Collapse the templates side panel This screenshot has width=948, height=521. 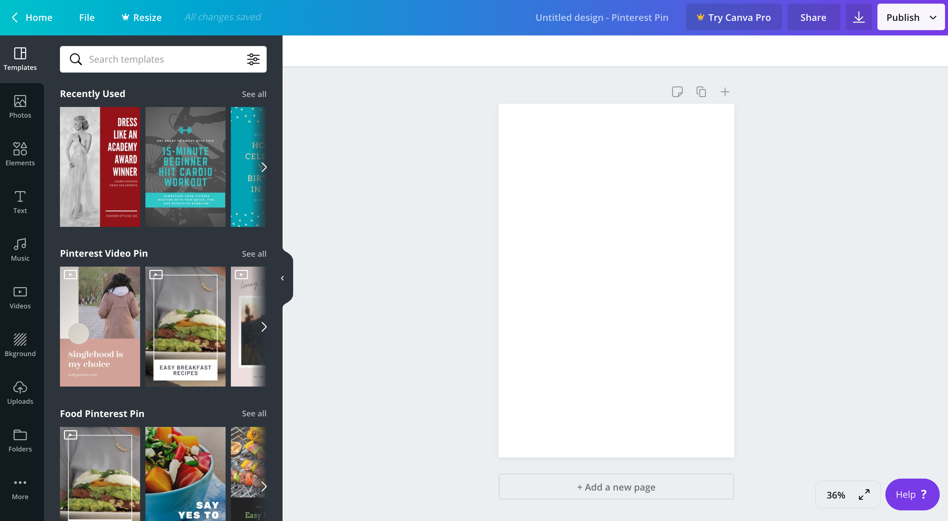pyautogui.click(x=283, y=278)
